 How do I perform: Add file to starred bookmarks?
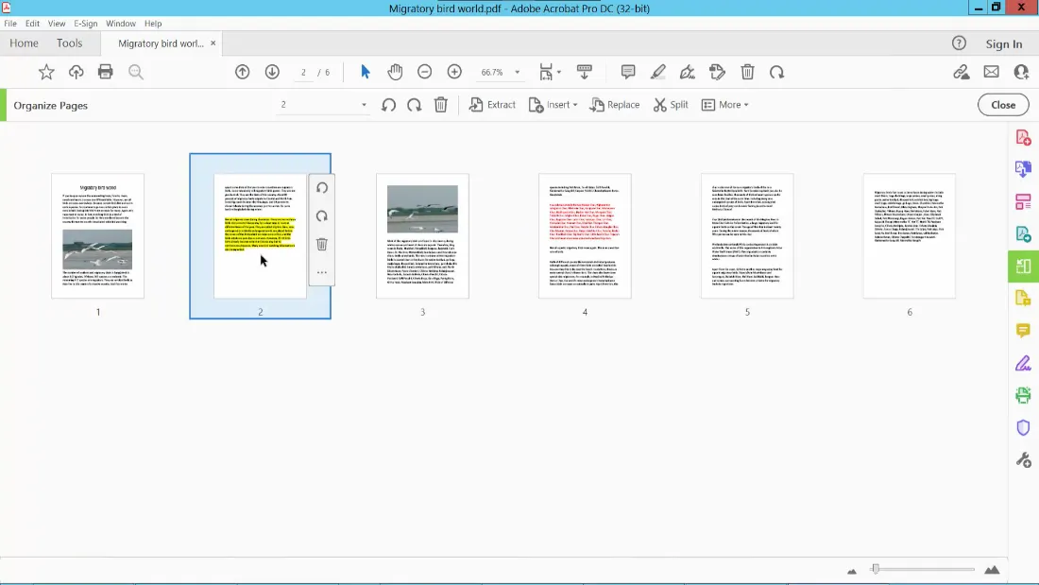pyautogui.click(x=46, y=72)
